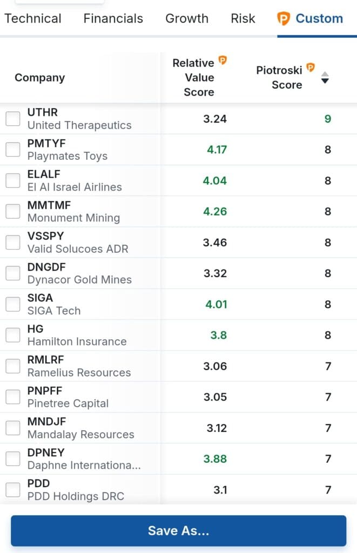
Task: Check the SIGA Tech row checkbox
Action: (13, 304)
